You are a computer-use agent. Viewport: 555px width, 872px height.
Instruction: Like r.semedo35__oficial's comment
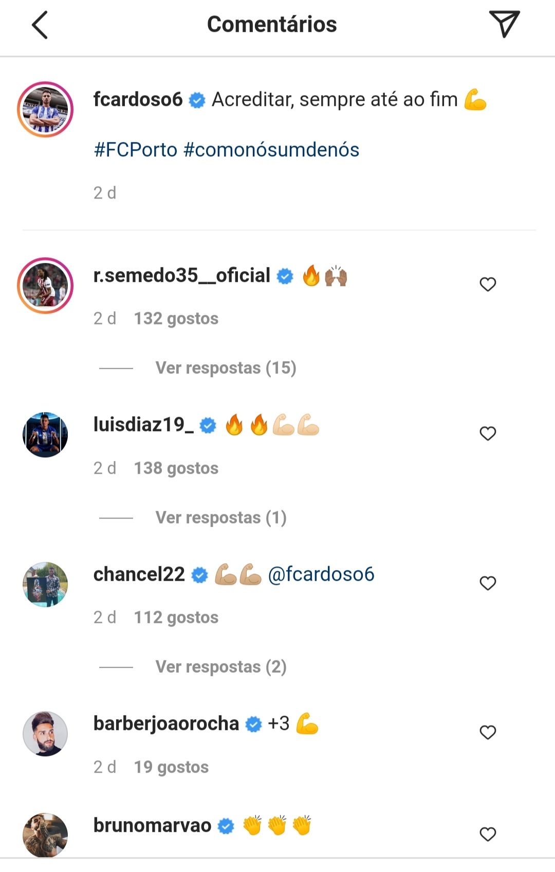[x=488, y=284]
